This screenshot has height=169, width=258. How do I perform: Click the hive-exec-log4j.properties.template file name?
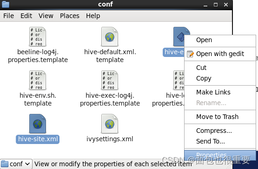(110, 100)
